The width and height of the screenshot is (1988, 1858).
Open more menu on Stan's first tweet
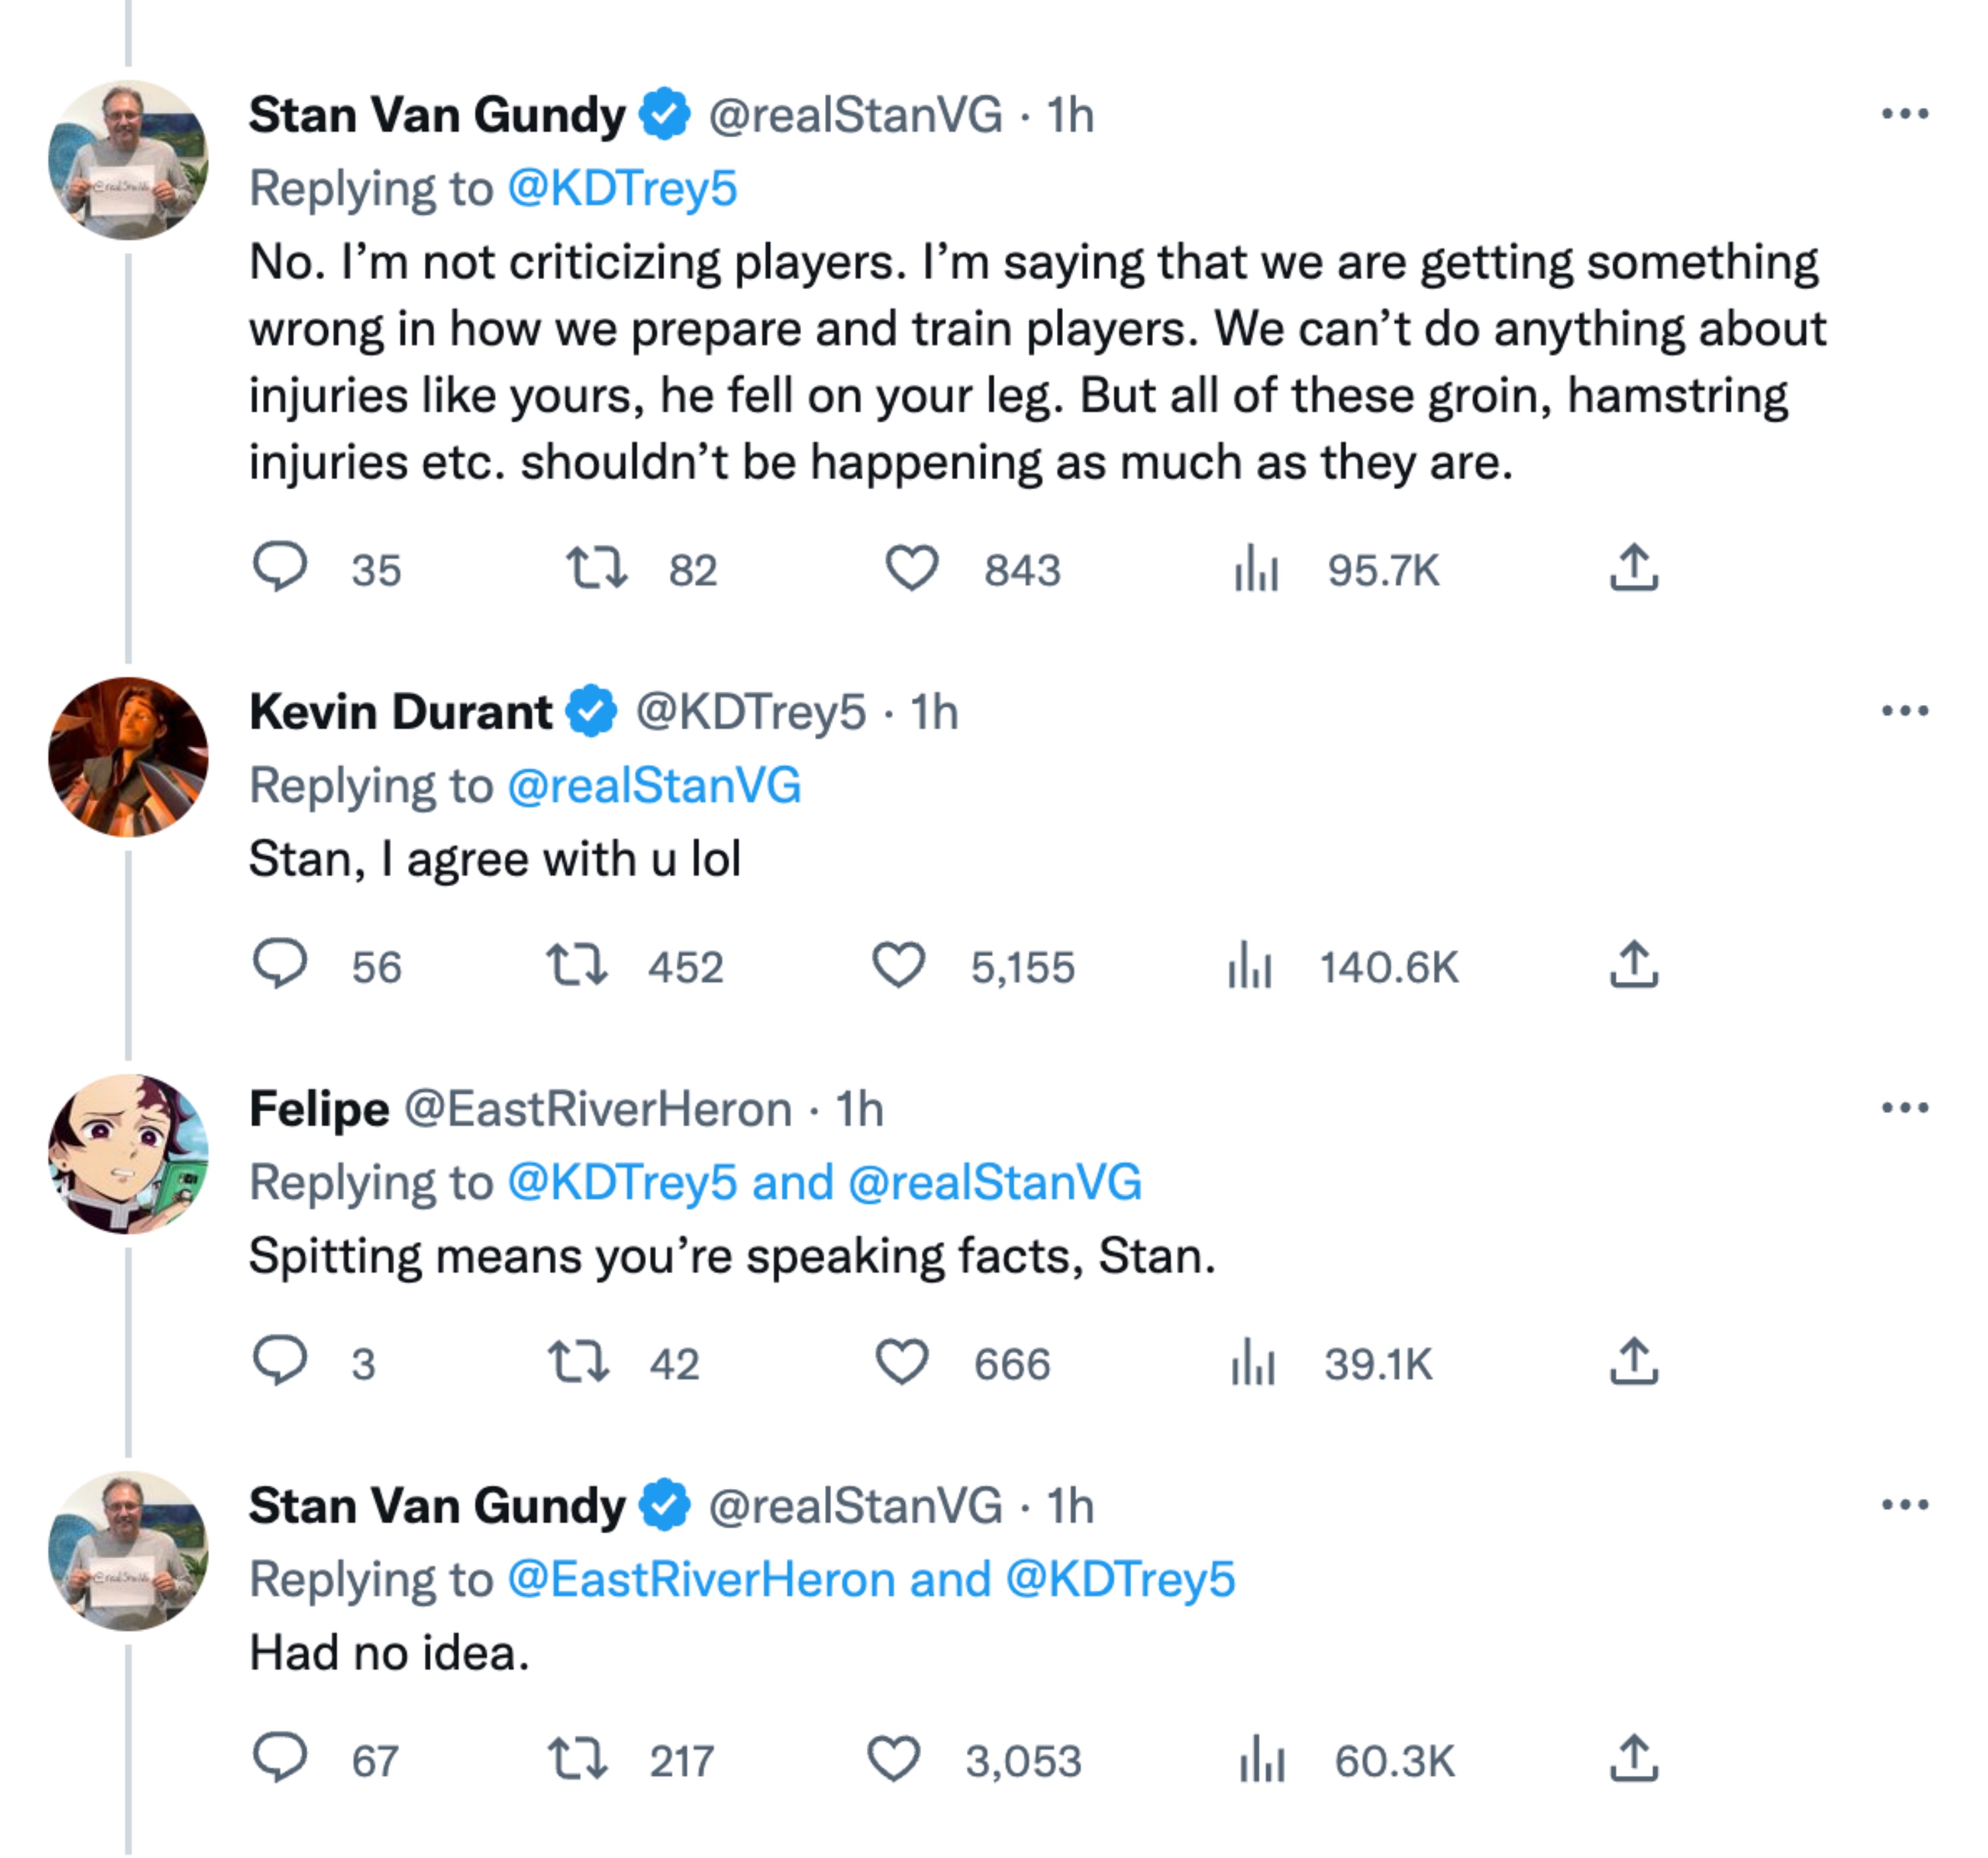pyautogui.click(x=1904, y=114)
